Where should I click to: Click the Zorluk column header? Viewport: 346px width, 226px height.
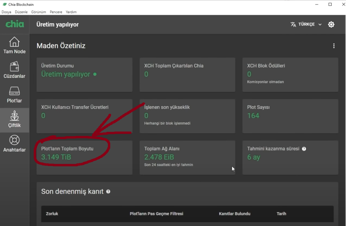(52, 214)
